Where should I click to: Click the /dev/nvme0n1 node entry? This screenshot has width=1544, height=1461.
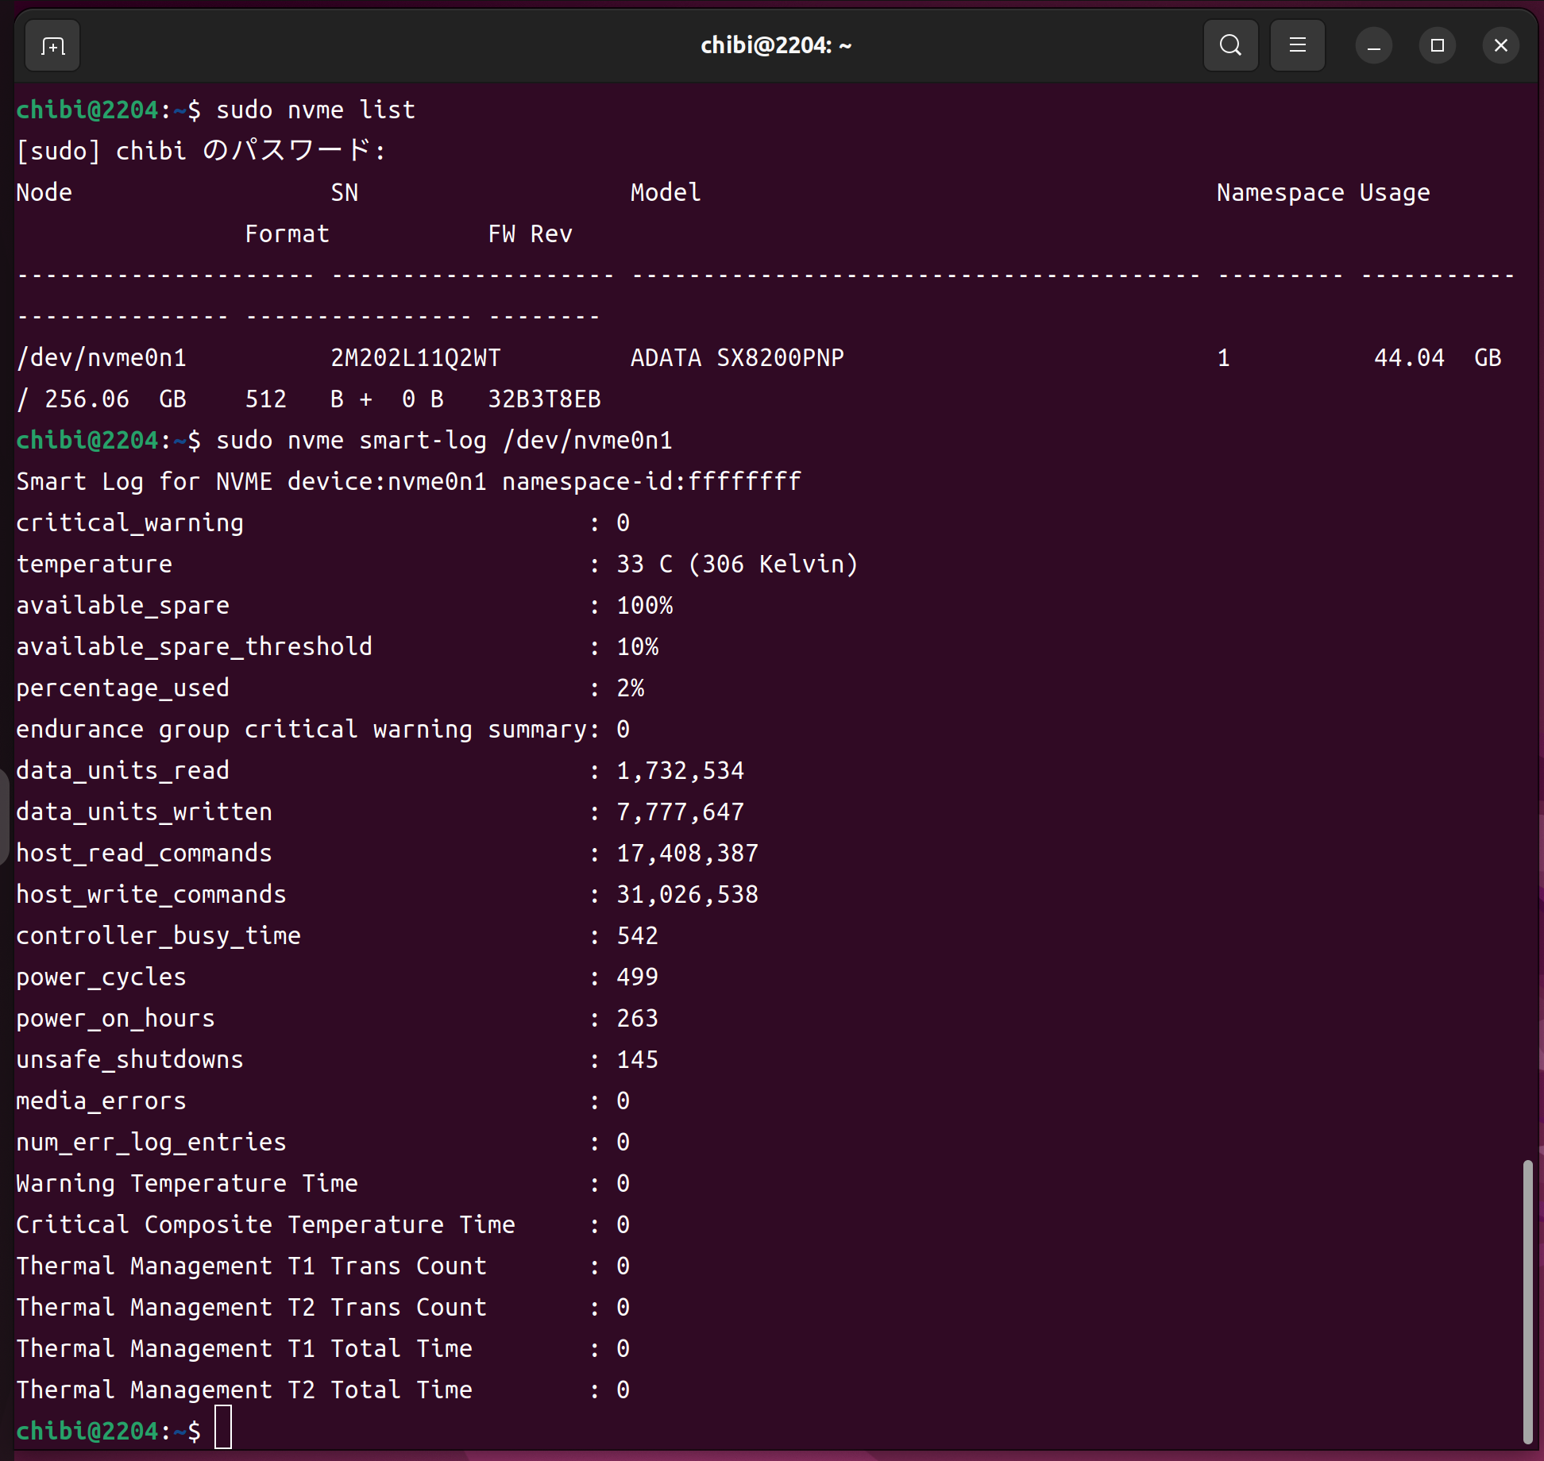point(102,357)
